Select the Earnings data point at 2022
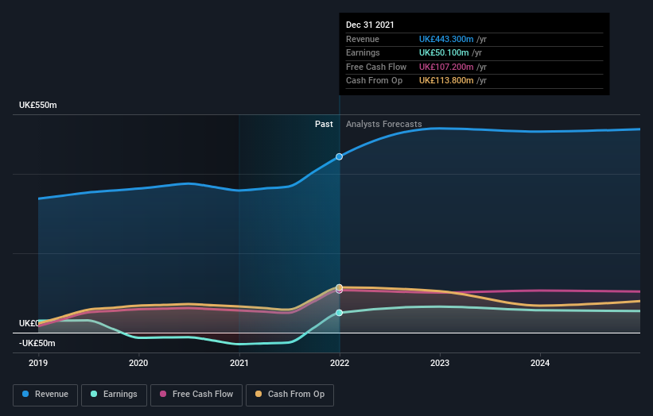This screenshot has height=416, width=653. 340,313
